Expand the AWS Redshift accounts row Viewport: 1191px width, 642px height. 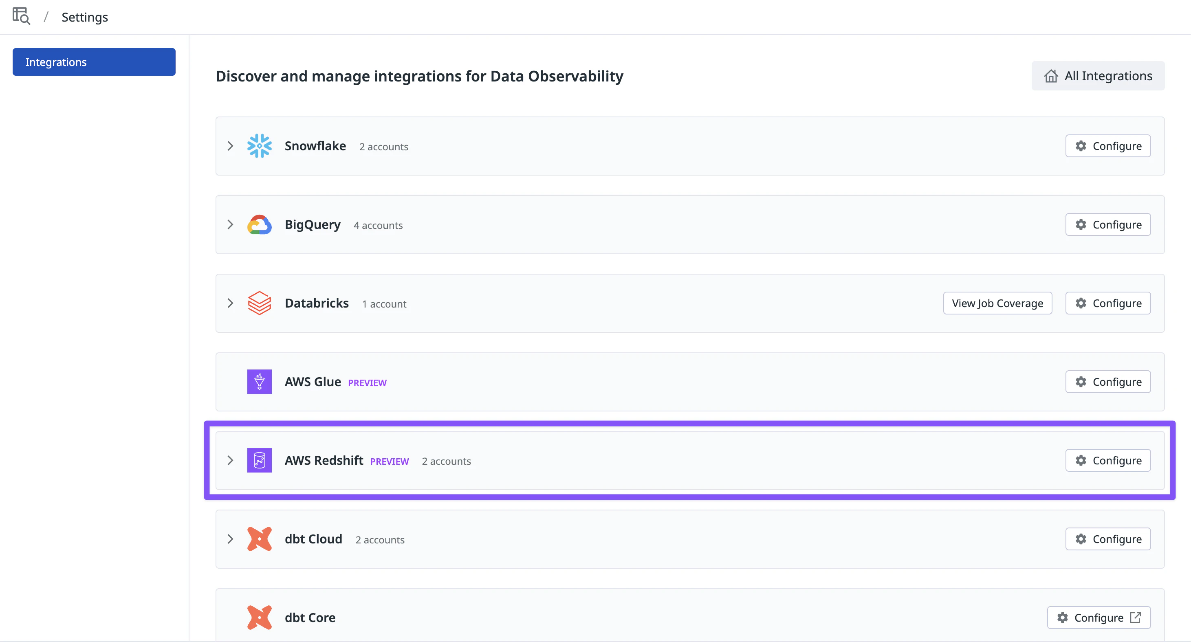coord(230,460)
